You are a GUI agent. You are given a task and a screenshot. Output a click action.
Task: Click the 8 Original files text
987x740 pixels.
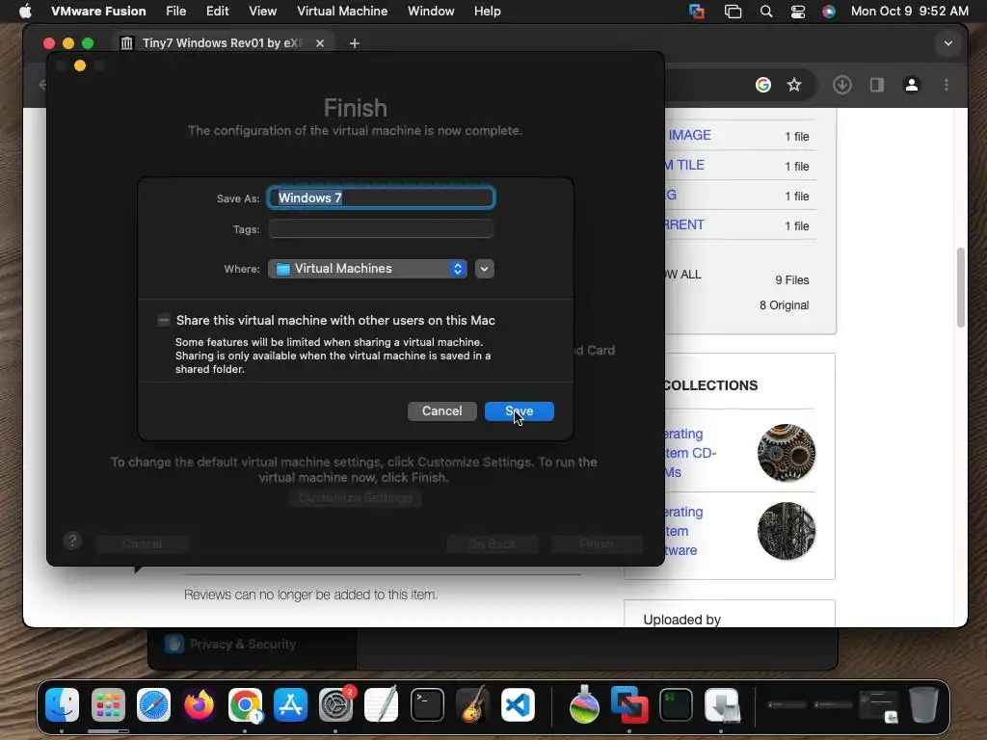pyautogui.click(x=784, y=305)
